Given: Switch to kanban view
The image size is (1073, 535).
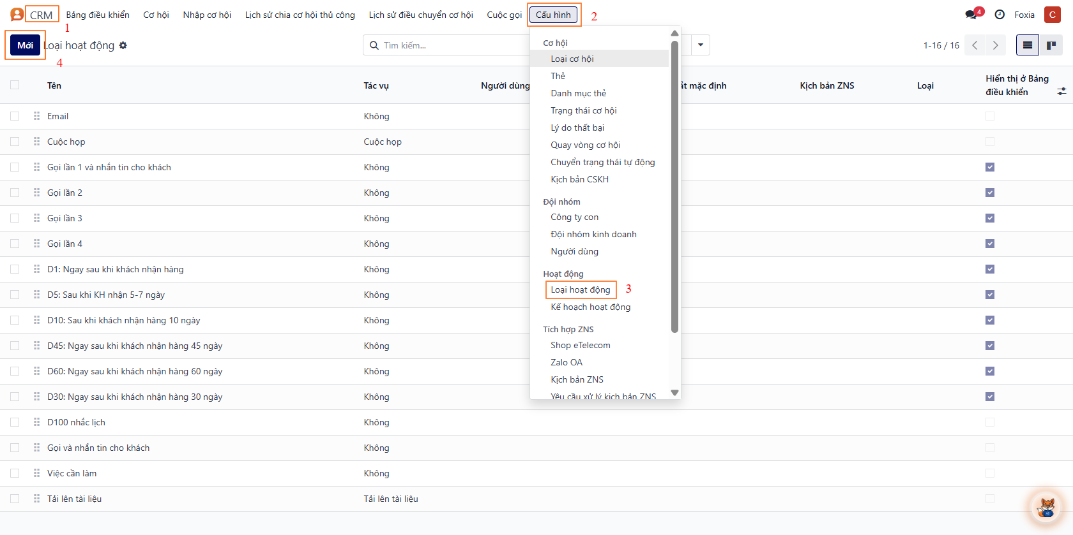Looking at the screenshot, I should click(1051, 45).
